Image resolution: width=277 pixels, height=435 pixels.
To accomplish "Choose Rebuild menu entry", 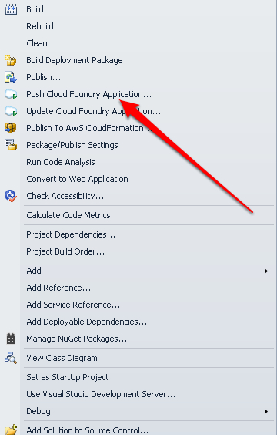I will [40, 26].
